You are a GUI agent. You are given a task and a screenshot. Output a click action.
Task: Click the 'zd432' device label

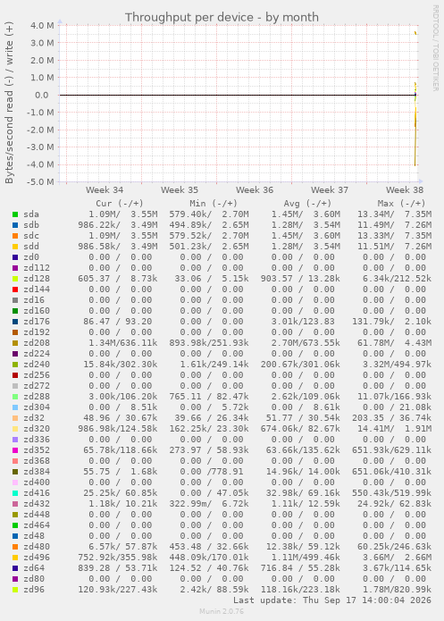tap(37, 503)
